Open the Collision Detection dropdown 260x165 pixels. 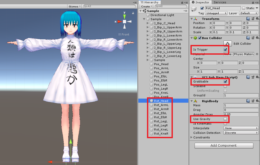[241, 133]
